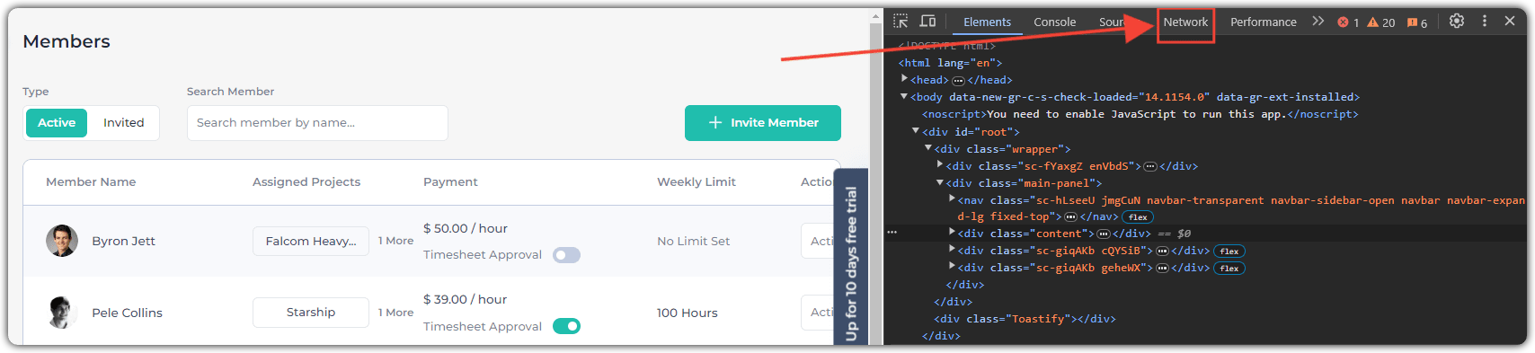The image size is (1535, 353).
Task: Switch to the Console tab
Action: [1054, 22]
